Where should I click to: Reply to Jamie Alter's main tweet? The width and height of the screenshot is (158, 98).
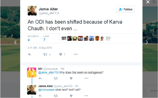click(x=29, y=55)
